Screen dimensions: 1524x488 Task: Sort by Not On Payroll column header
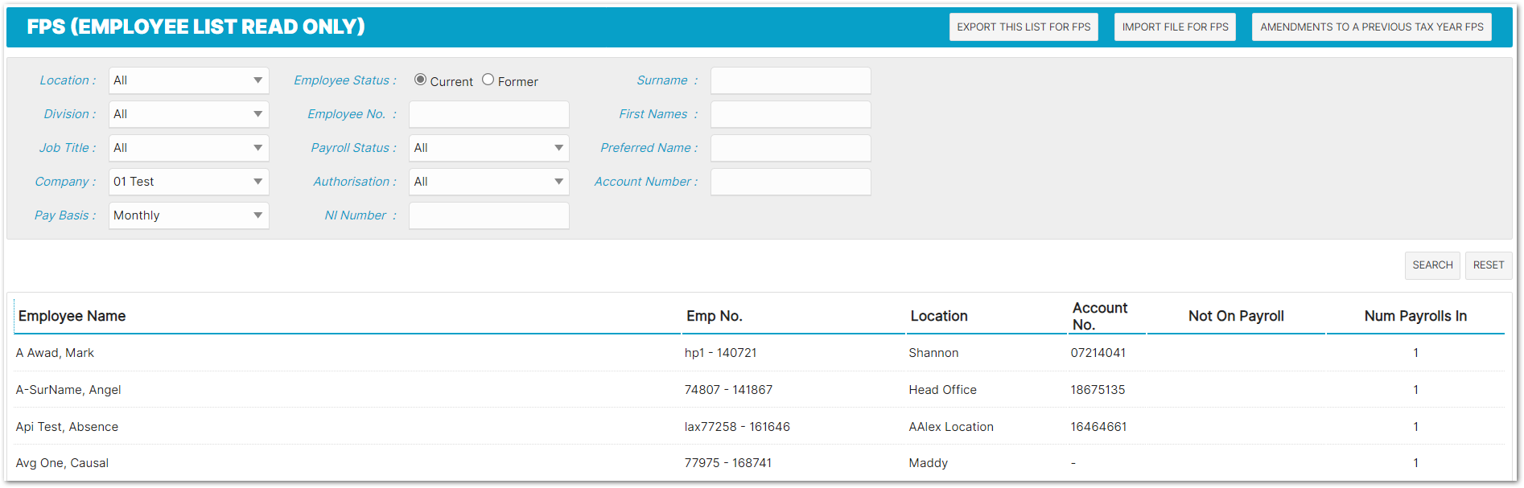pyautogui.click(x=1236, y=316)
